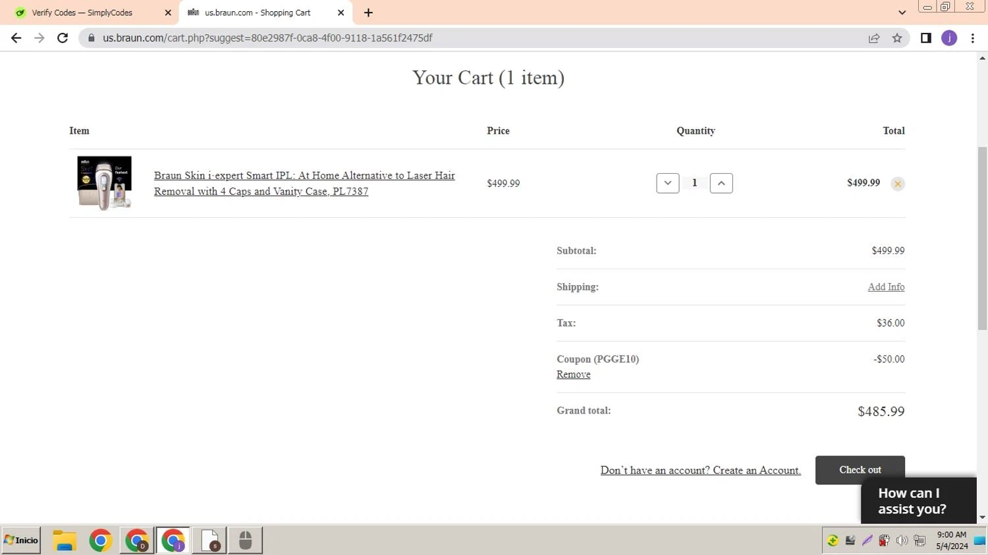Share this page via share icon
This screenshot has width=988, height=555.
coord(874,38)
